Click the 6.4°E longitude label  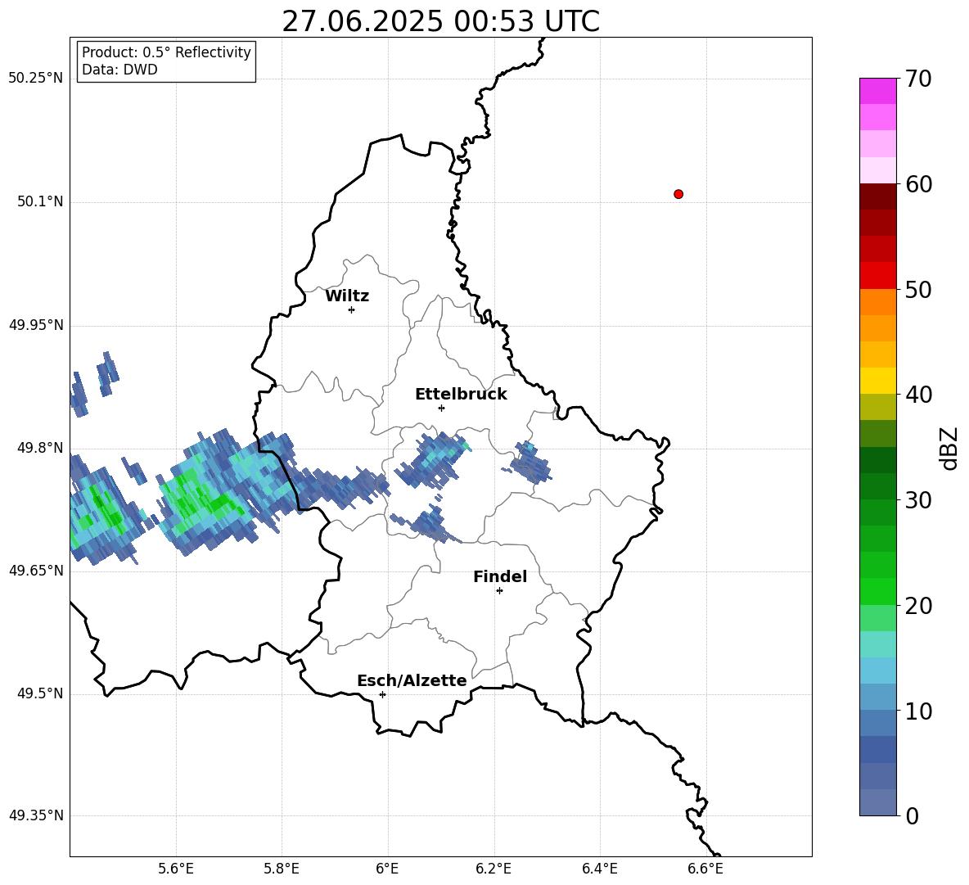[x=600, y=869]
